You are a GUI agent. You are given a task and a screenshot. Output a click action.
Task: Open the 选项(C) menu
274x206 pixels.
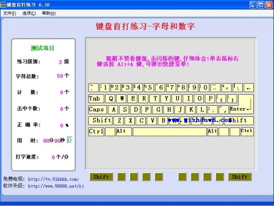click(29, 13)
